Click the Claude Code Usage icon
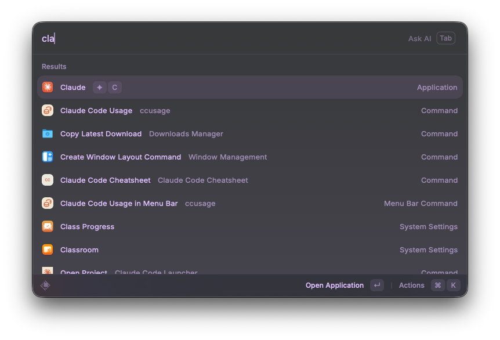 pos(48,110)
